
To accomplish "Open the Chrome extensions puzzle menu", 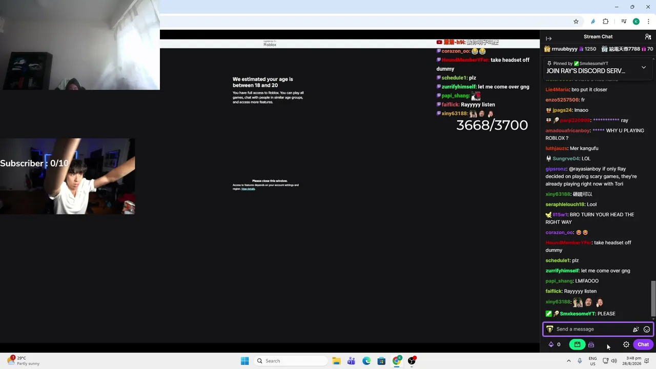I will pos(606,22).
